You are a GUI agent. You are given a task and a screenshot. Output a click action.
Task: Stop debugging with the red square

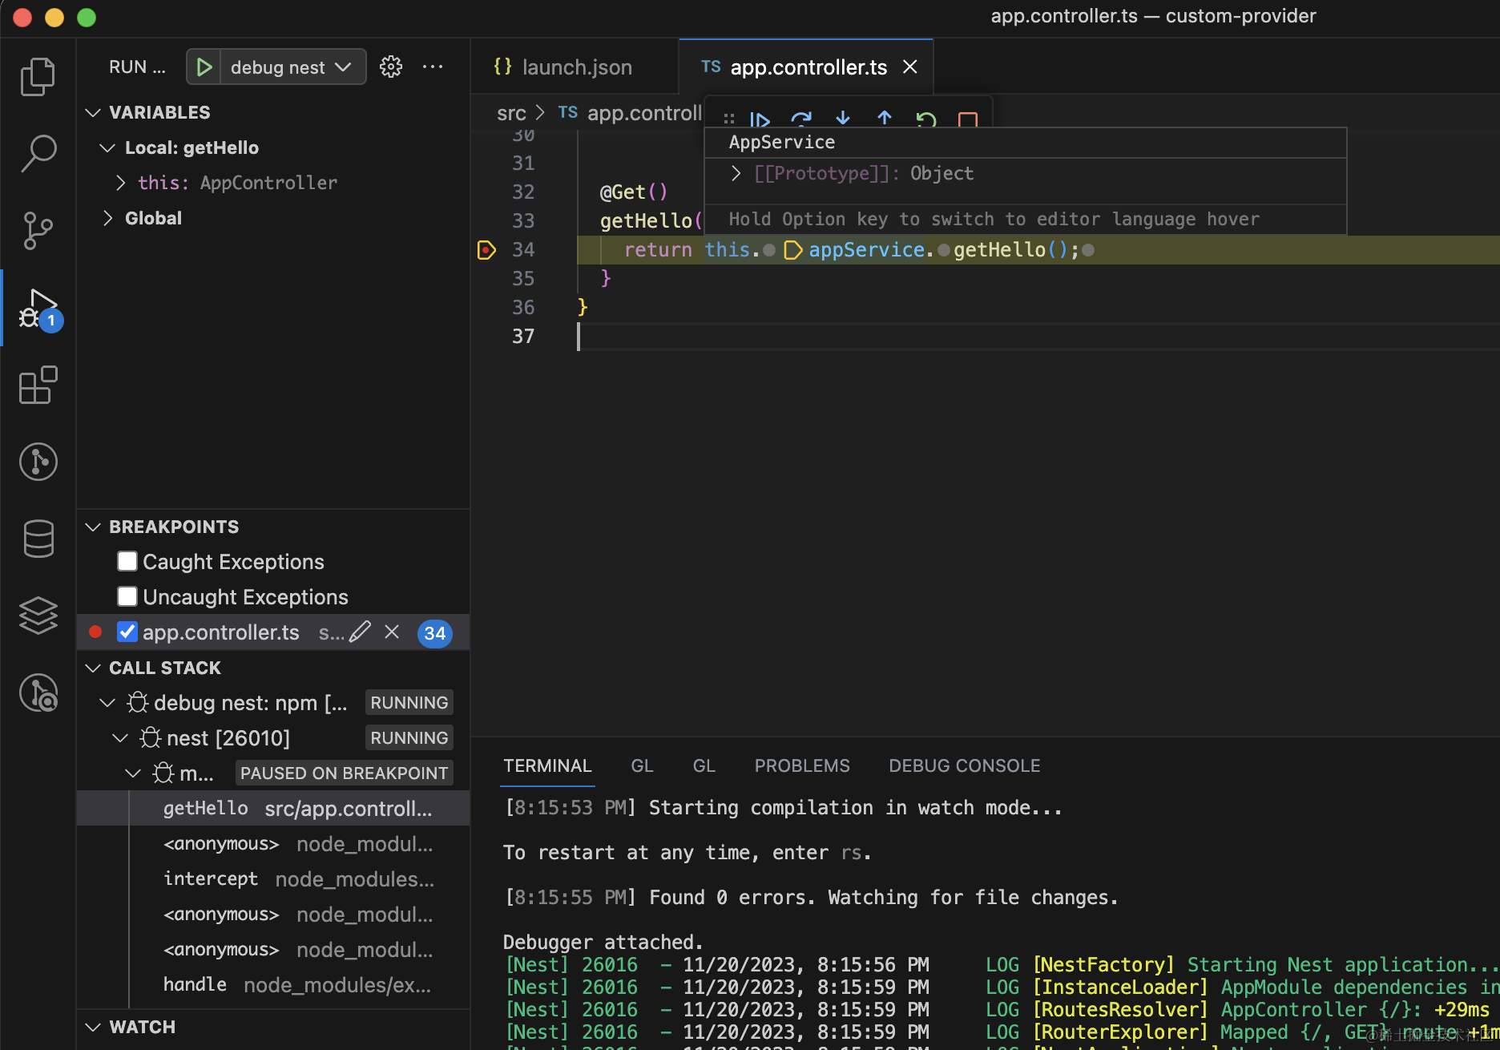(x=968, y=120)
